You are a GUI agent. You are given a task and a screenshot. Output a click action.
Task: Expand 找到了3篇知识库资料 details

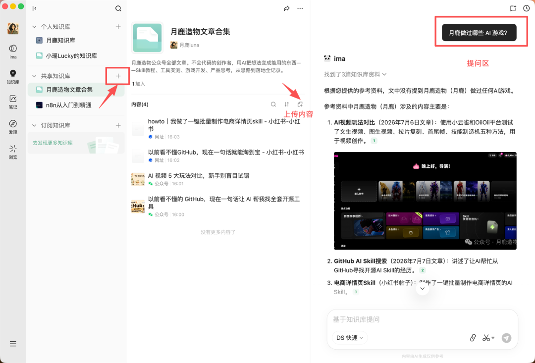click(x=355, y=74)
